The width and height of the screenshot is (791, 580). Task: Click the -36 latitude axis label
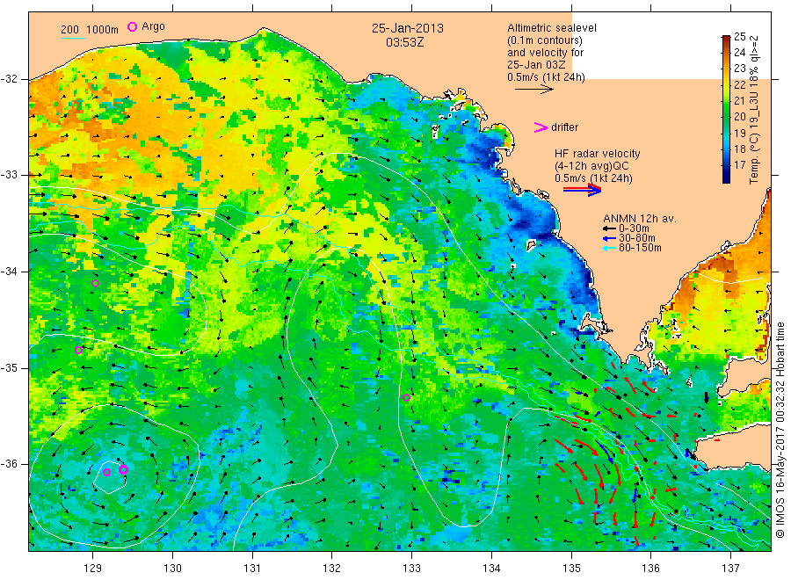coord(9,463)
